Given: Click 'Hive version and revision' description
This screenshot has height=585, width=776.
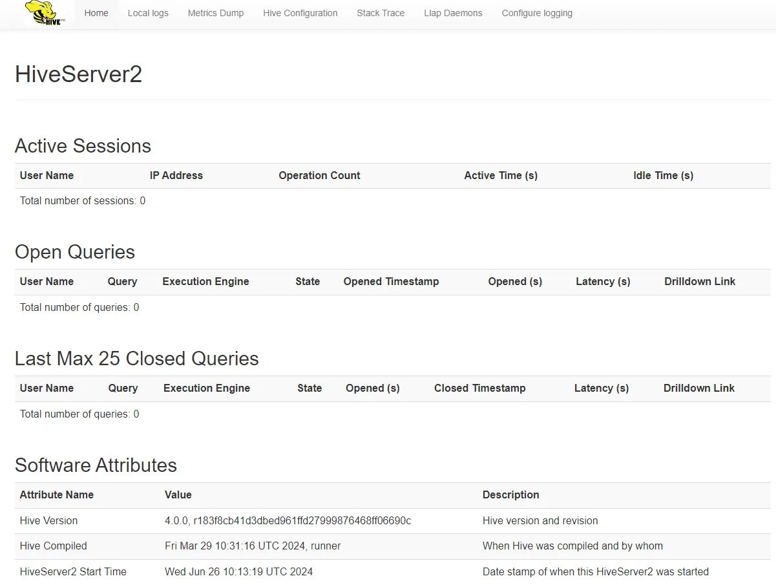Looking at the screenshot, I should pos(540,520).
